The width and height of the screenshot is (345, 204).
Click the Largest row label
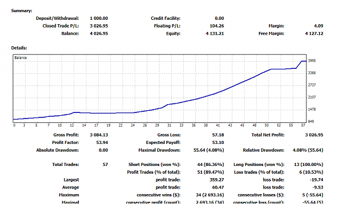[71, 180]
